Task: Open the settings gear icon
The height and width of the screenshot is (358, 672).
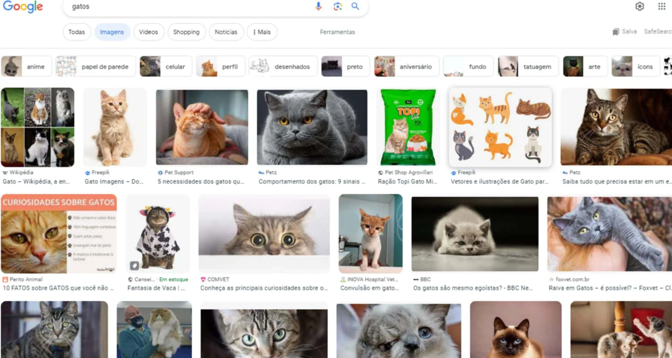Action: click(x=639, y=6)
